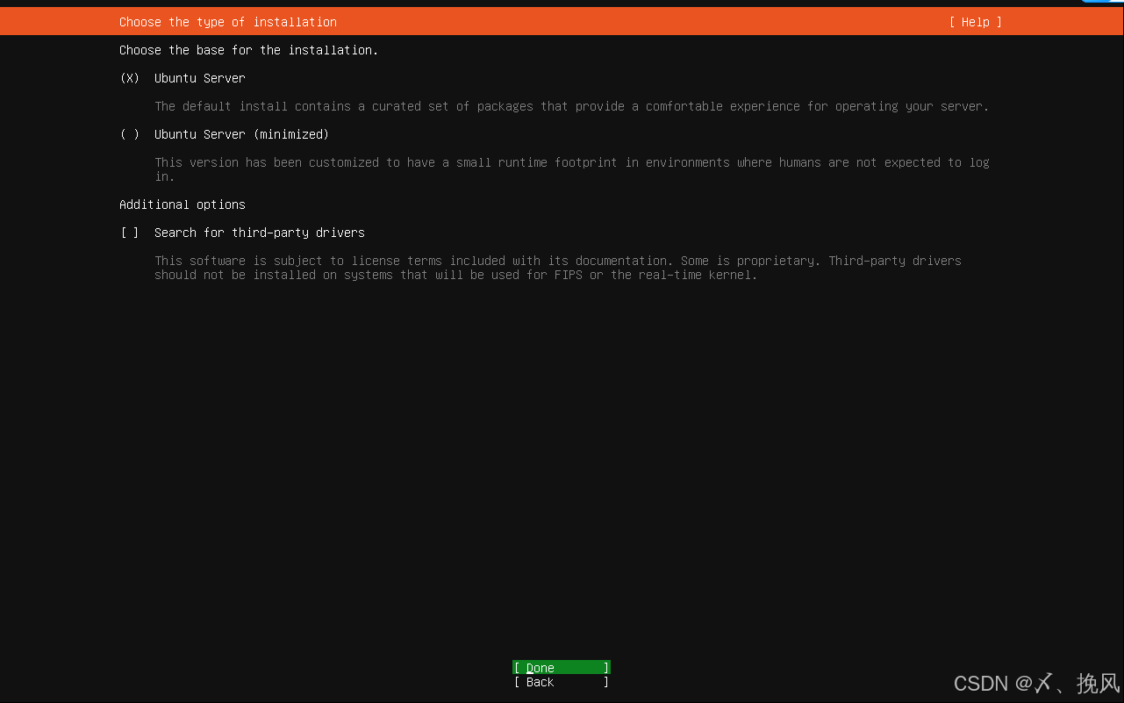
Task: Click the checkbox under Additional options
Action: pyautogui.click(x=128, y=233)
